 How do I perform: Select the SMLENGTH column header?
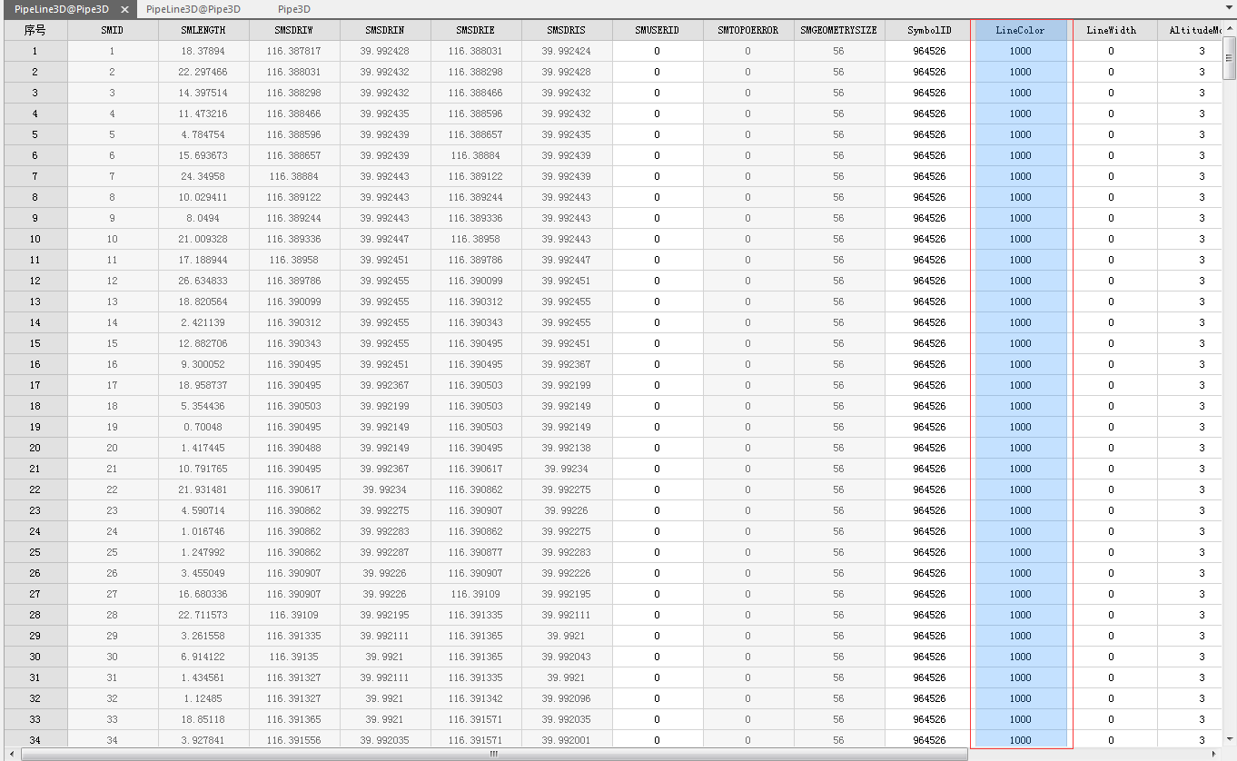(x=203, y=30)
